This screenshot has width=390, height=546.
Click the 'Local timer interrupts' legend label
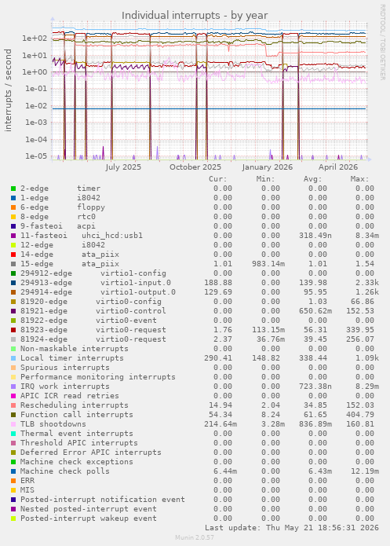point(72,358)
